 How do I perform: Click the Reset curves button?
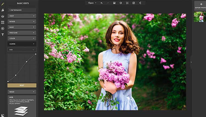[x=22, y=85]
